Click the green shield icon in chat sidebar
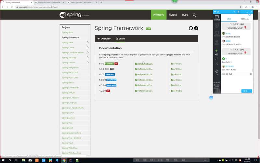The height and width of the screenshot is (163, 260). [x=216, y=51]
